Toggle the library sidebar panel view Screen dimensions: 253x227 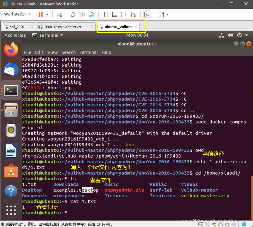click(x=105, y=15)
